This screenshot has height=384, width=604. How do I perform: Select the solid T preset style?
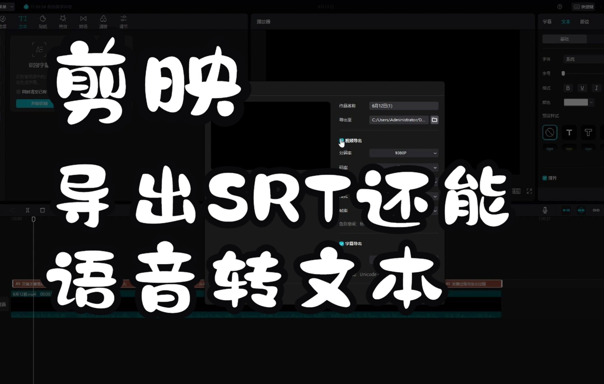[569, 132]
